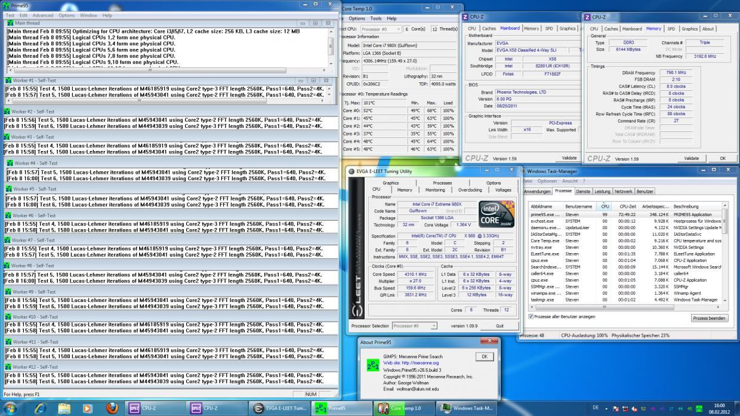
Task: Click the Worker #12 Self-Test window icon
Action: point(8,366)
